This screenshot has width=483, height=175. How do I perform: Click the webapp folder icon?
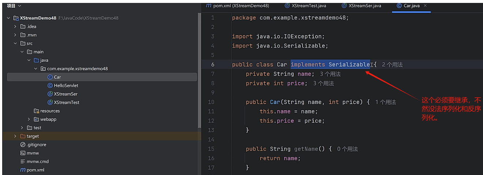coord(36,119)
